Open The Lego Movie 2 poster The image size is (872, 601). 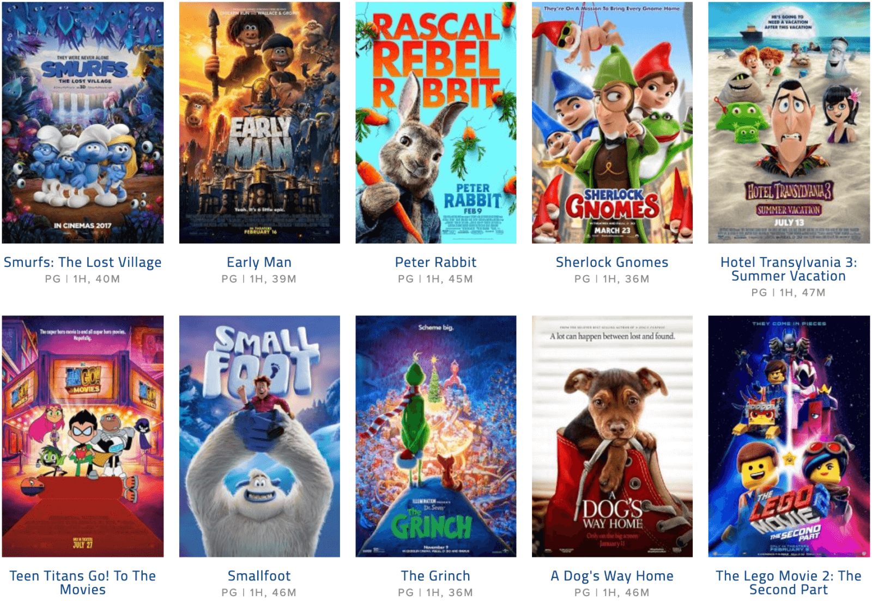789,436
